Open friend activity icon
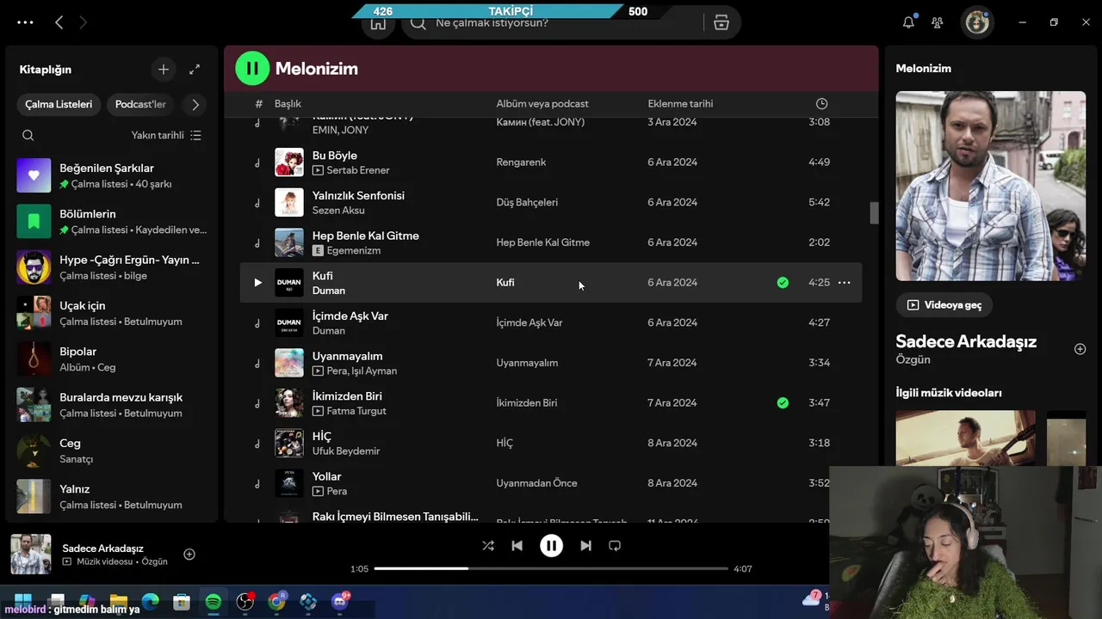The height and width of the screenshot is (619, 1102). tap(938, 22)
